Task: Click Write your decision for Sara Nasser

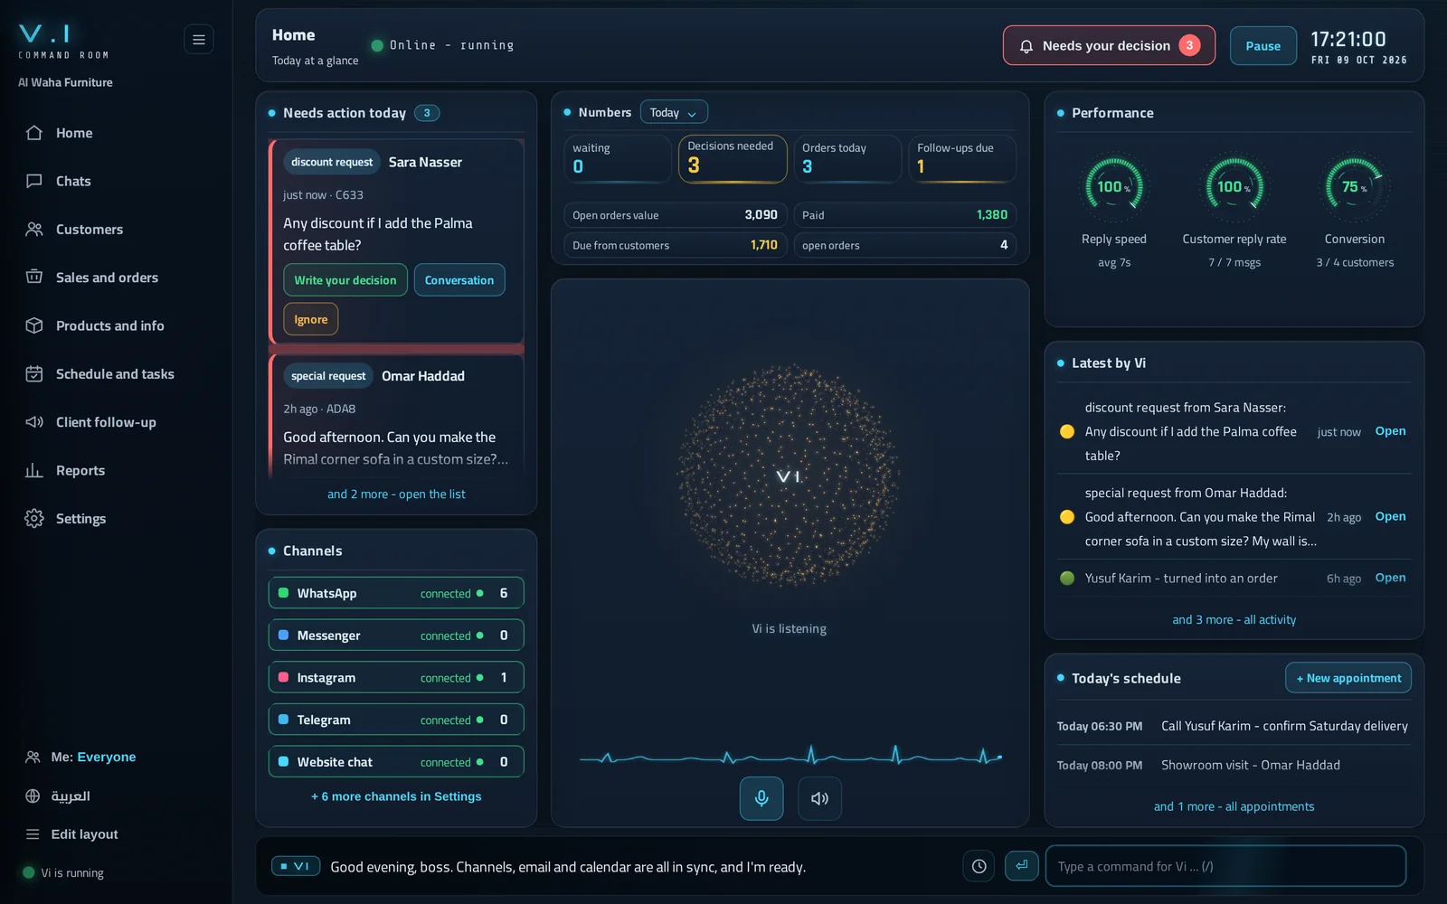Action: 345,280
